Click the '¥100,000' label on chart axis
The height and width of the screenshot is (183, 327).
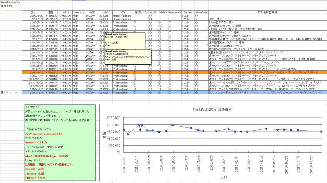[113, 138]
